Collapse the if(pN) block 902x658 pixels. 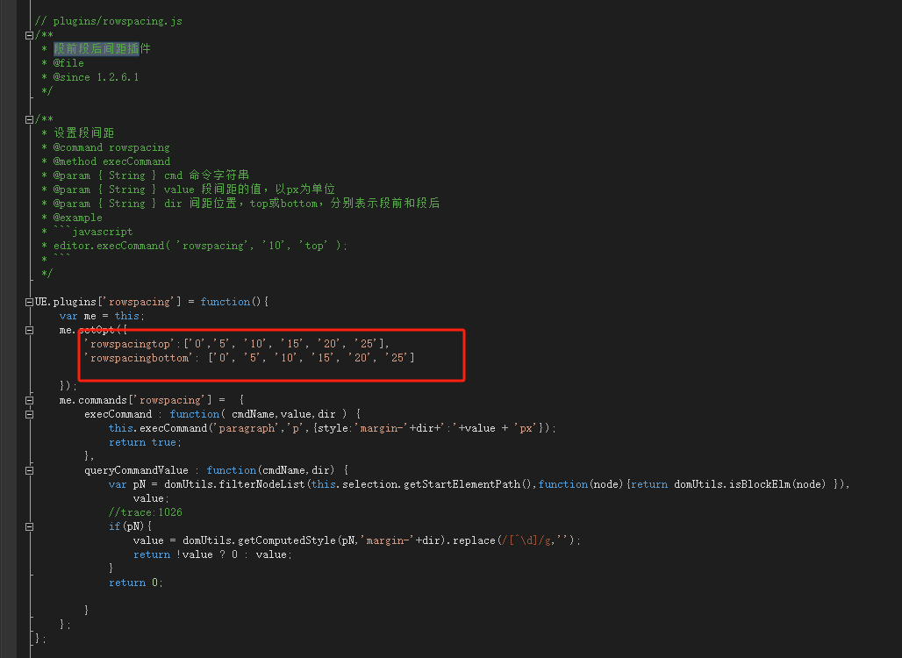click(29, 527)
